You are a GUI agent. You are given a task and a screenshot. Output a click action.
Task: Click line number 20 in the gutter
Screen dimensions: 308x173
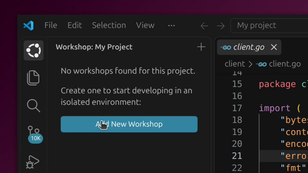click(237, 144)
